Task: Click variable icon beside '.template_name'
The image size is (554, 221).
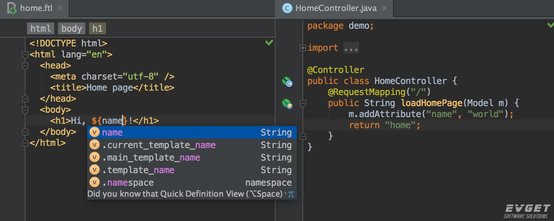Action: pos(95,170)
